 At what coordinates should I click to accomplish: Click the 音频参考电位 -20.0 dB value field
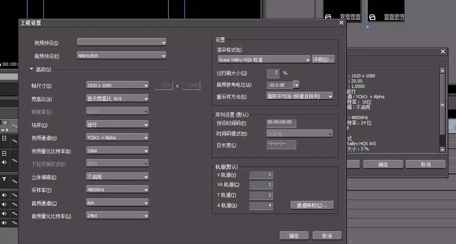coord(280,85)
